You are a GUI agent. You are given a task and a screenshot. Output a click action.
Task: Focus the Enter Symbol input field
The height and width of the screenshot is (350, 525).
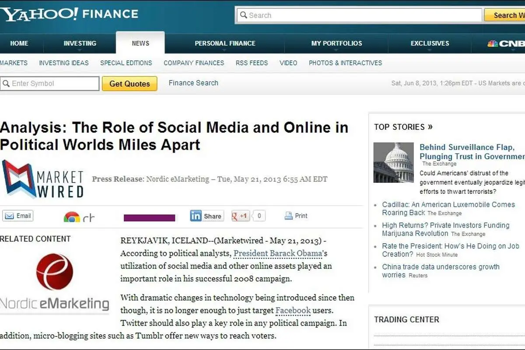coord(49,84)
